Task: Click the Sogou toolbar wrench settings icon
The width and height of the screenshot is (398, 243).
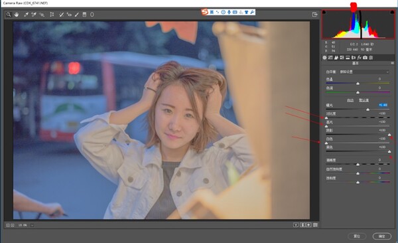Action: (252, 12)
